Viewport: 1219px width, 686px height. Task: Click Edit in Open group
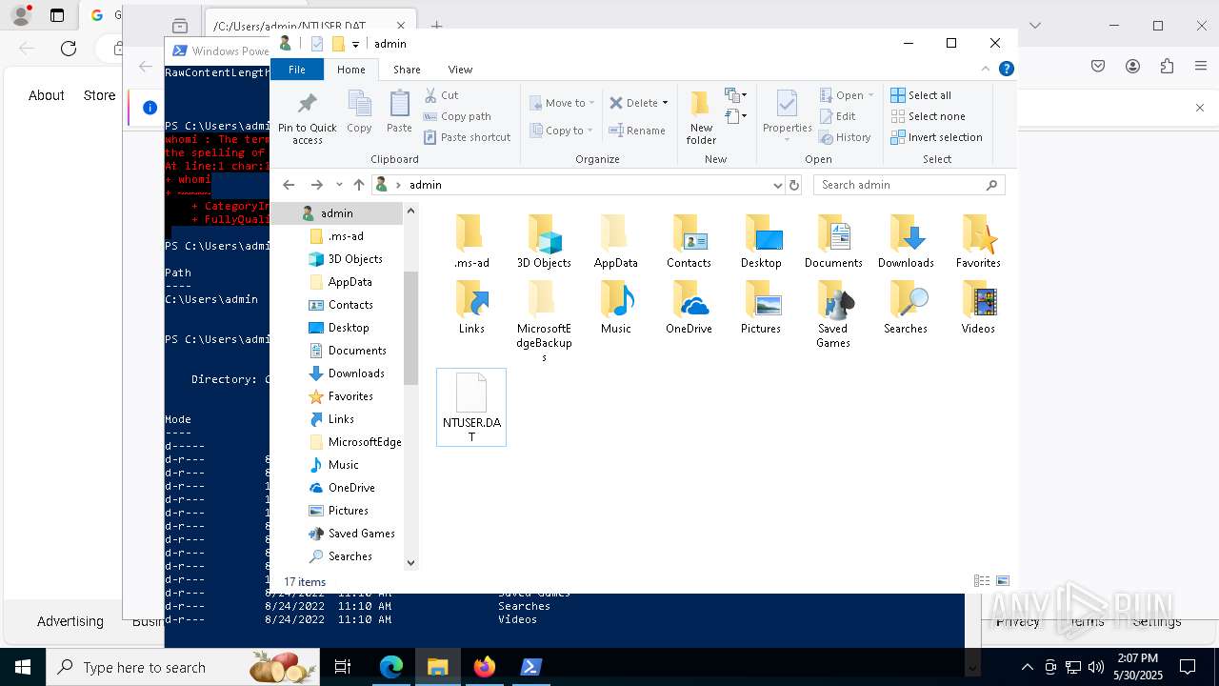click(x=837, y=116)
